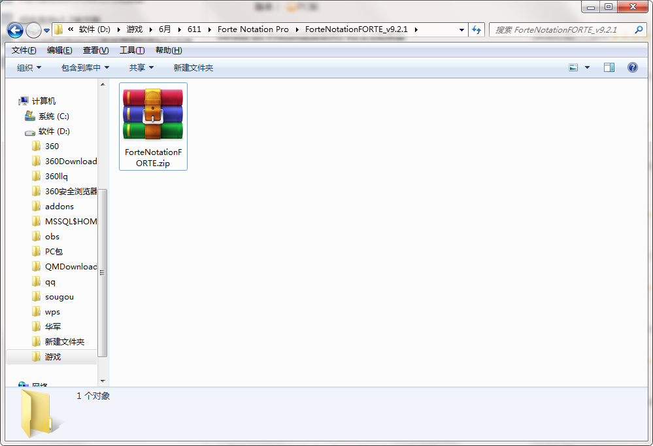Viewport: 653px width, 446px height.
Task: Open the 工具(T) menu
Action: click(x=132, y=50)
